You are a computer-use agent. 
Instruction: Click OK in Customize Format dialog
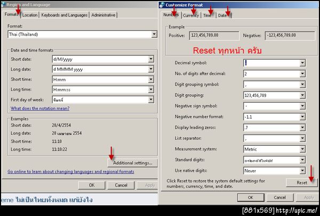tap(251, 197)
